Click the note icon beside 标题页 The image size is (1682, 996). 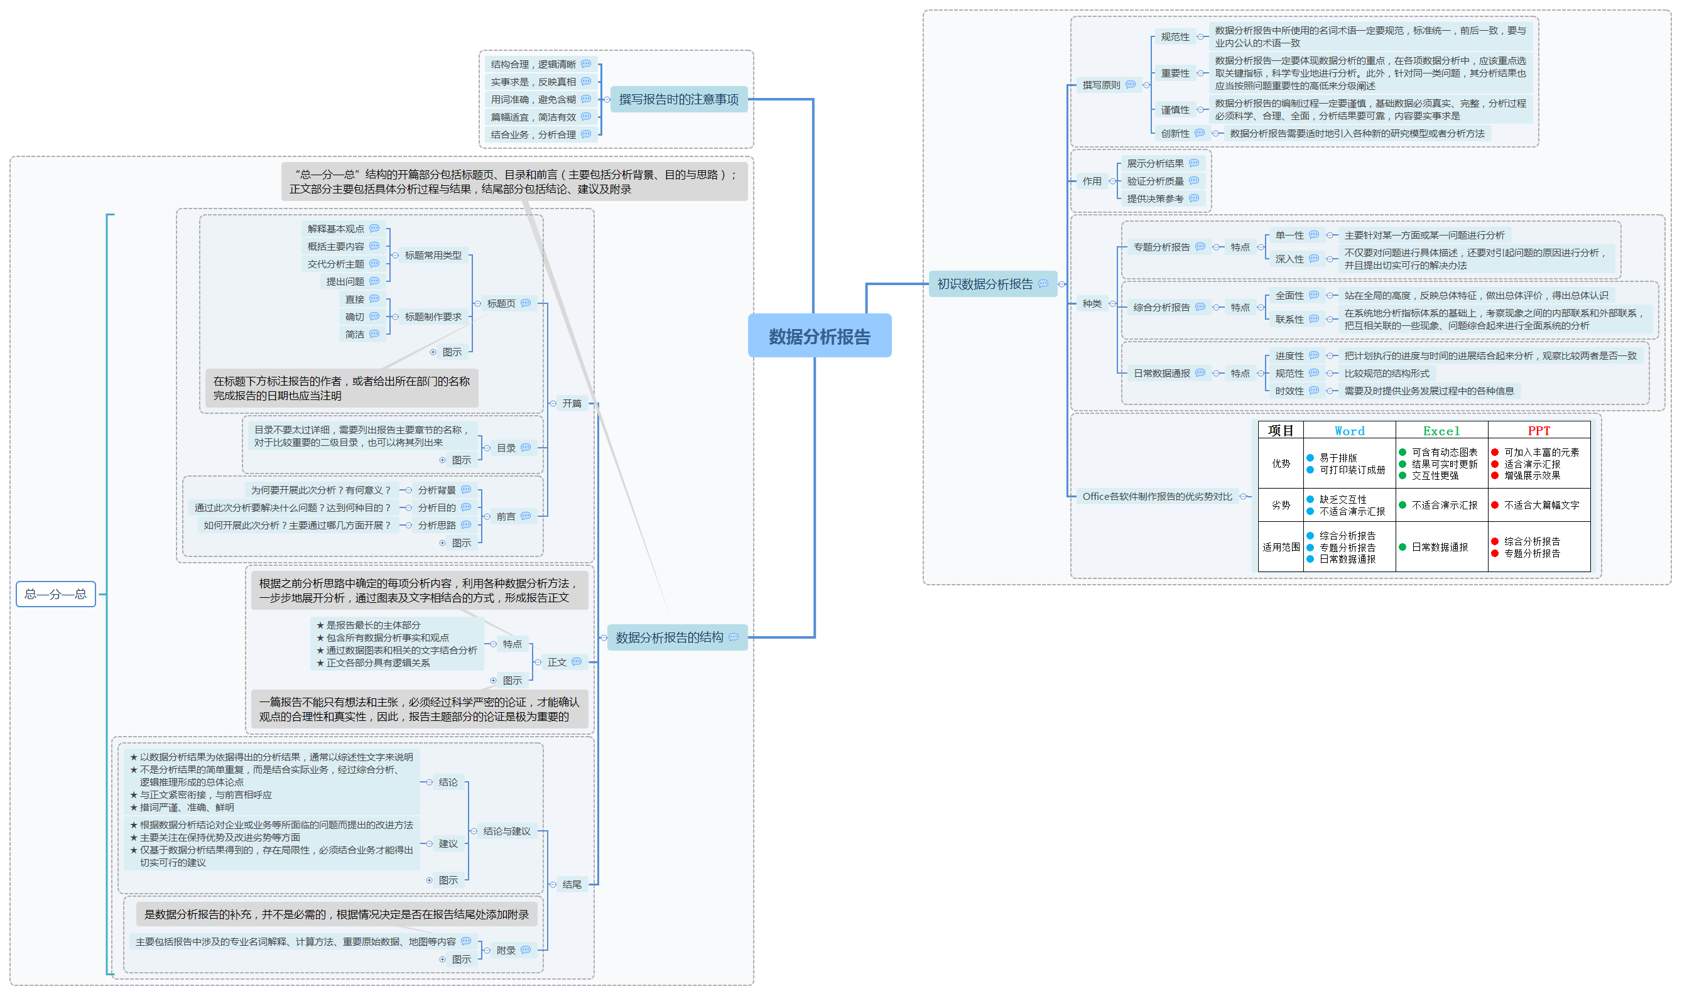tap(526, 303)
